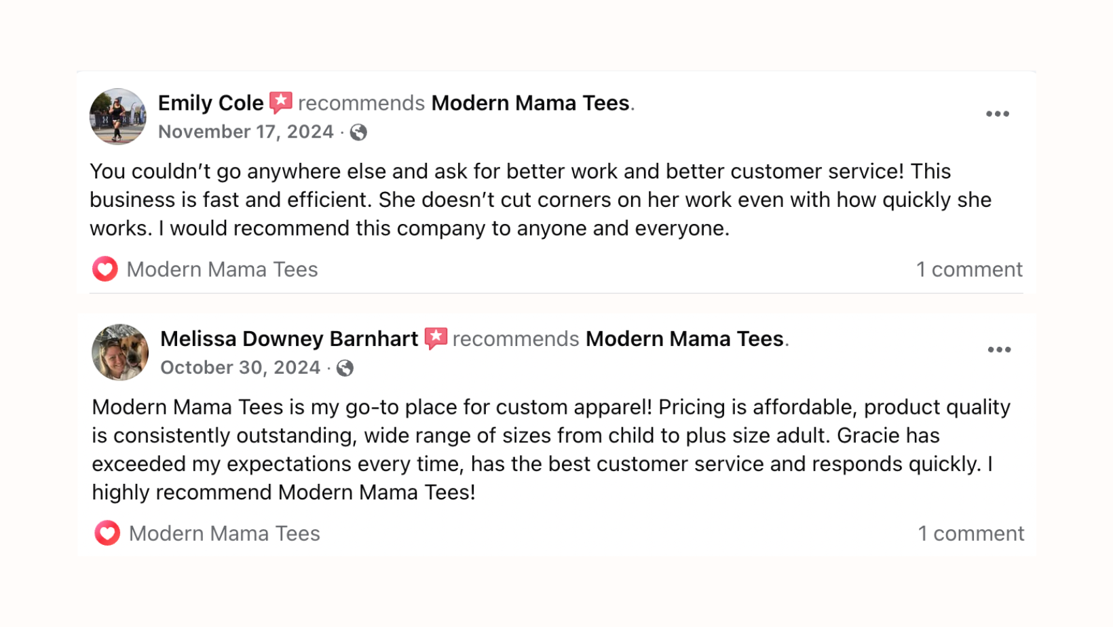Click the heart reaction under Emily's review
The width and height of the screenshot is (1113, 627).
[105, 269]
